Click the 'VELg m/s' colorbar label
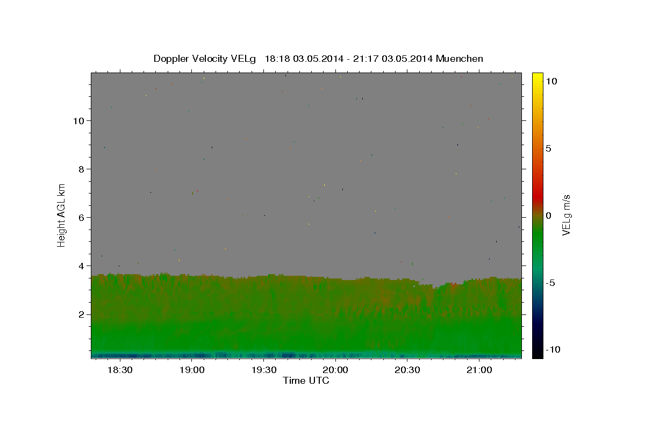Viewport: 645px width, 430px height. point(566,214)
